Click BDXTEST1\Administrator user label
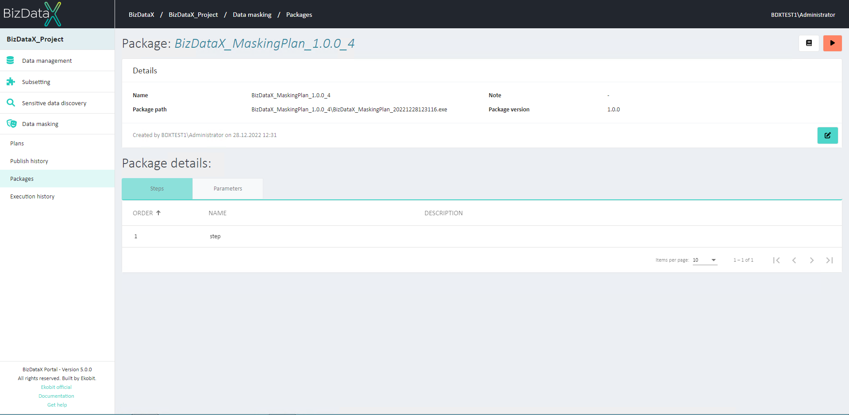Screen dimensions: 849x415 [803, 15]
